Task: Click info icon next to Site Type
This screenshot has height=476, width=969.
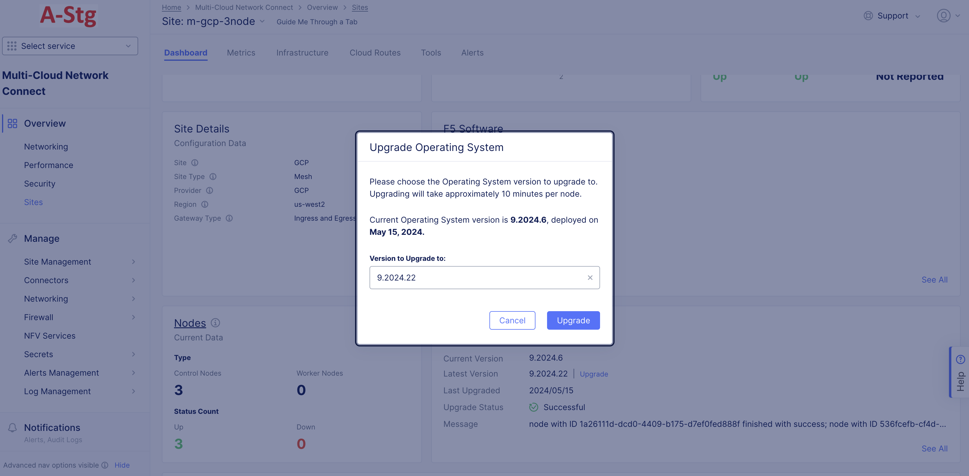Action: tap(213, 177)
